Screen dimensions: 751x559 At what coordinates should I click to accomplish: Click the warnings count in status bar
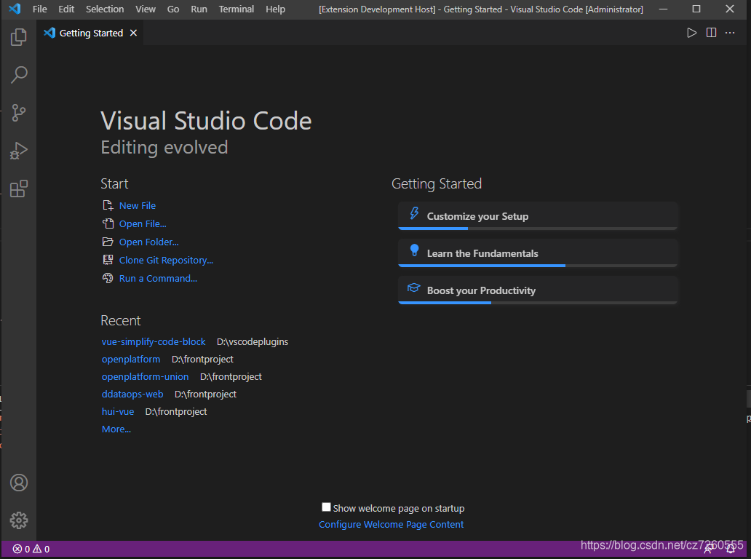click(41, 549)
